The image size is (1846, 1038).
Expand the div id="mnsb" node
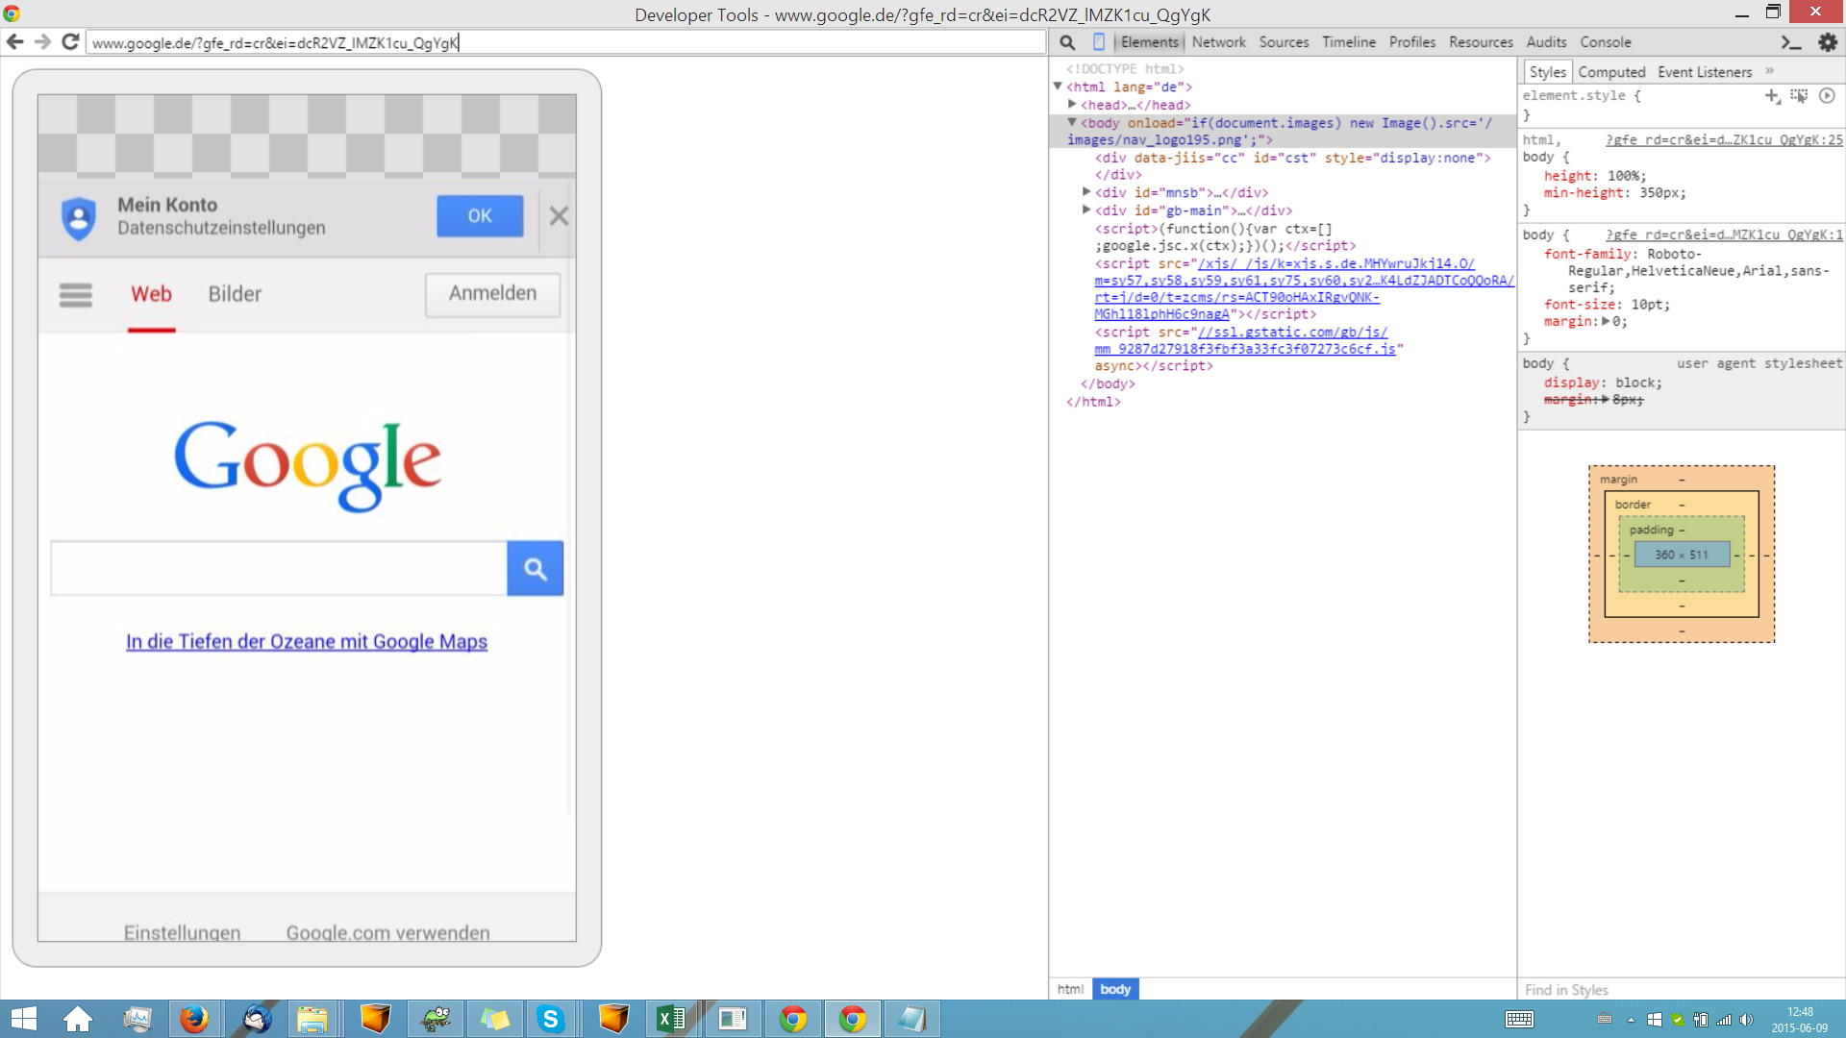click(1086, 192)
